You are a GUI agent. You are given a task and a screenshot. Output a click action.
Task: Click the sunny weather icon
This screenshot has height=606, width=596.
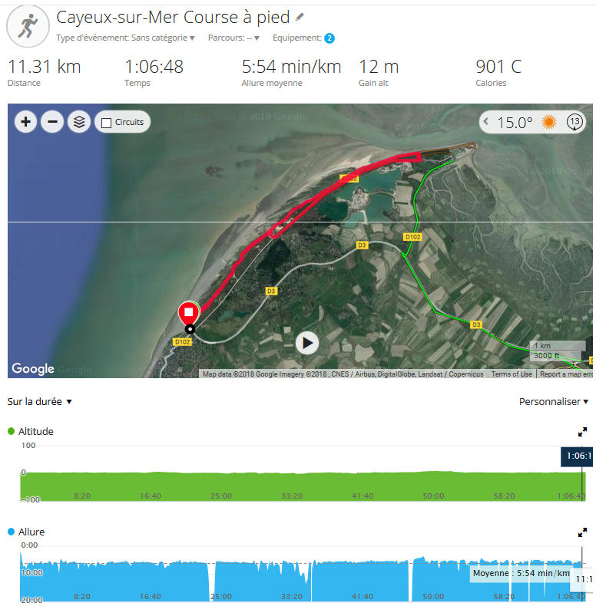tap(549, 122)
